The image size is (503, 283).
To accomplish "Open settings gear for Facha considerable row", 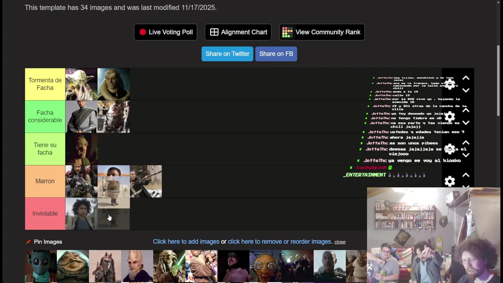I will click(450, 116).
